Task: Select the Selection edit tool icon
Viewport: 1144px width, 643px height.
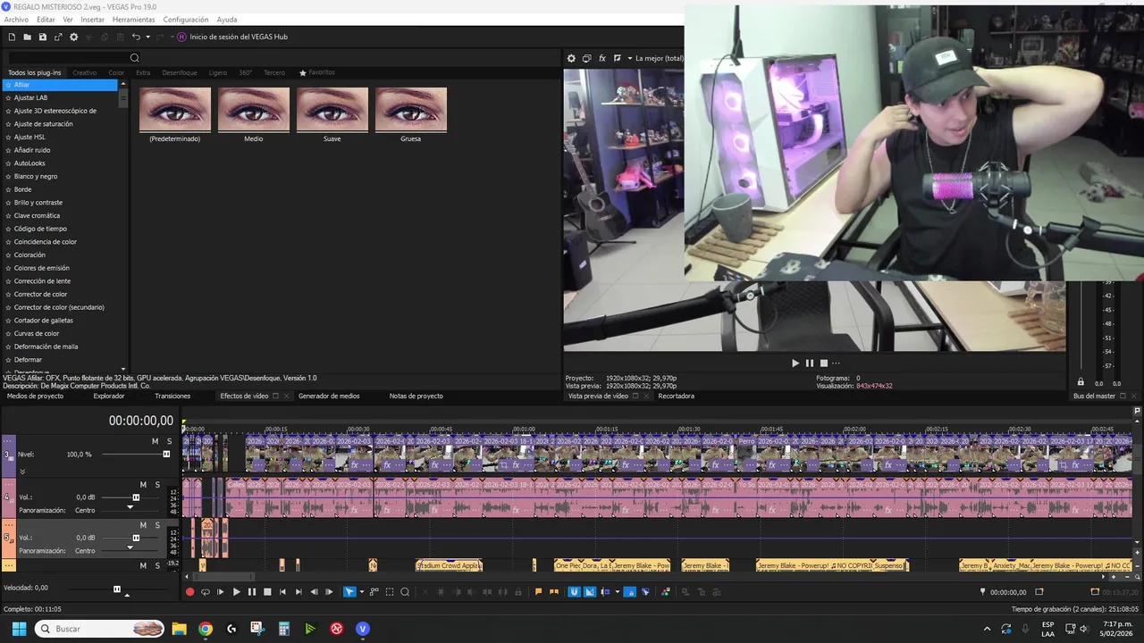Action: point(390,592)
